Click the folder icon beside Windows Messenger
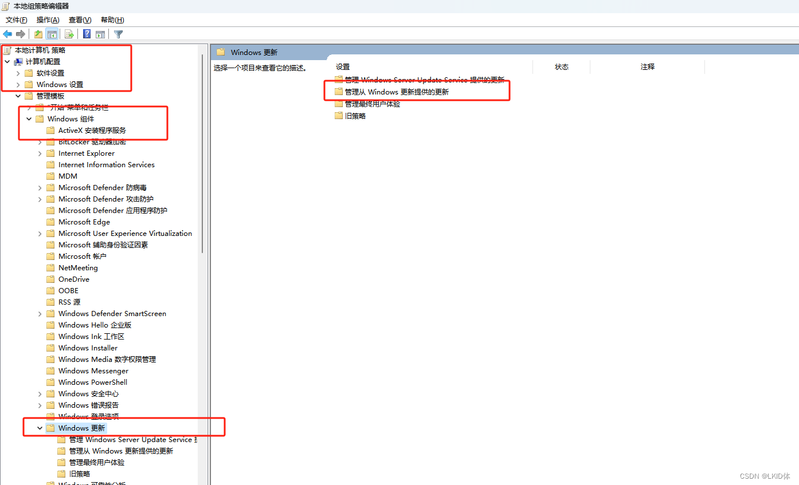The height and width of the screenshot is (485, 799). [50, 371]
